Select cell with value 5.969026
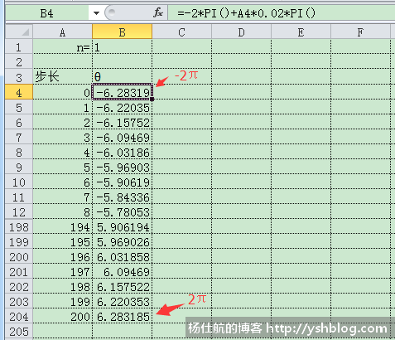This screenshot has width=395, height=340. pyautogui.click(x=123, y=241)
